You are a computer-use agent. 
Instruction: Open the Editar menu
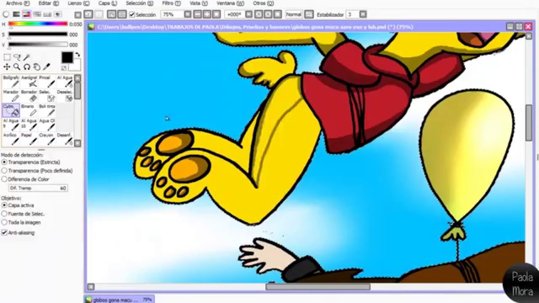coord(48,3)
